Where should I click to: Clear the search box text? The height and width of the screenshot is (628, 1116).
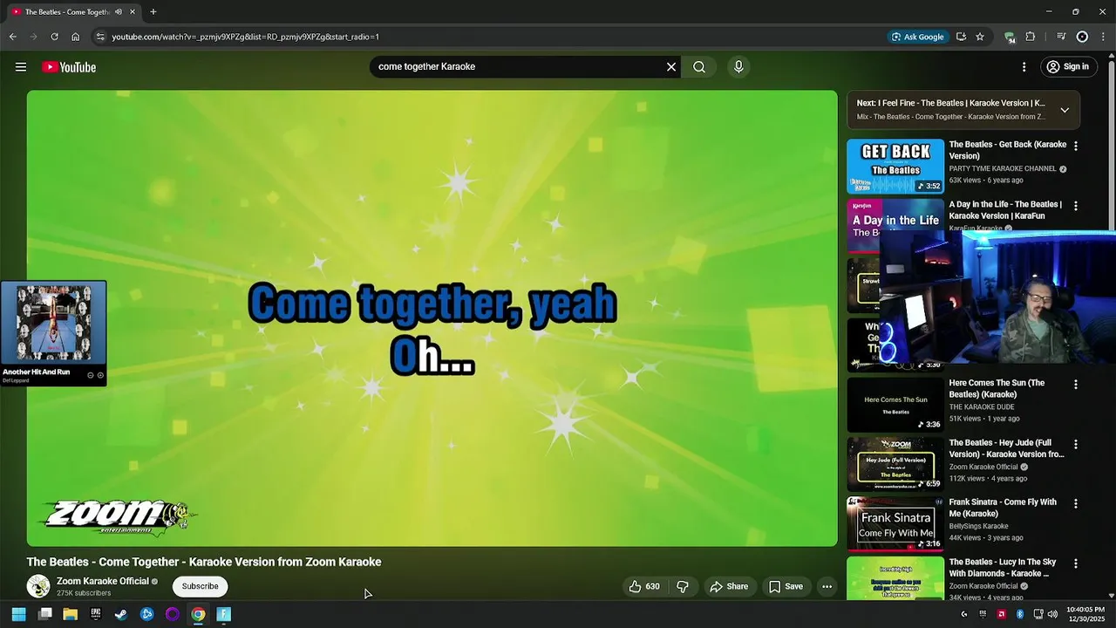click(671, 67)
